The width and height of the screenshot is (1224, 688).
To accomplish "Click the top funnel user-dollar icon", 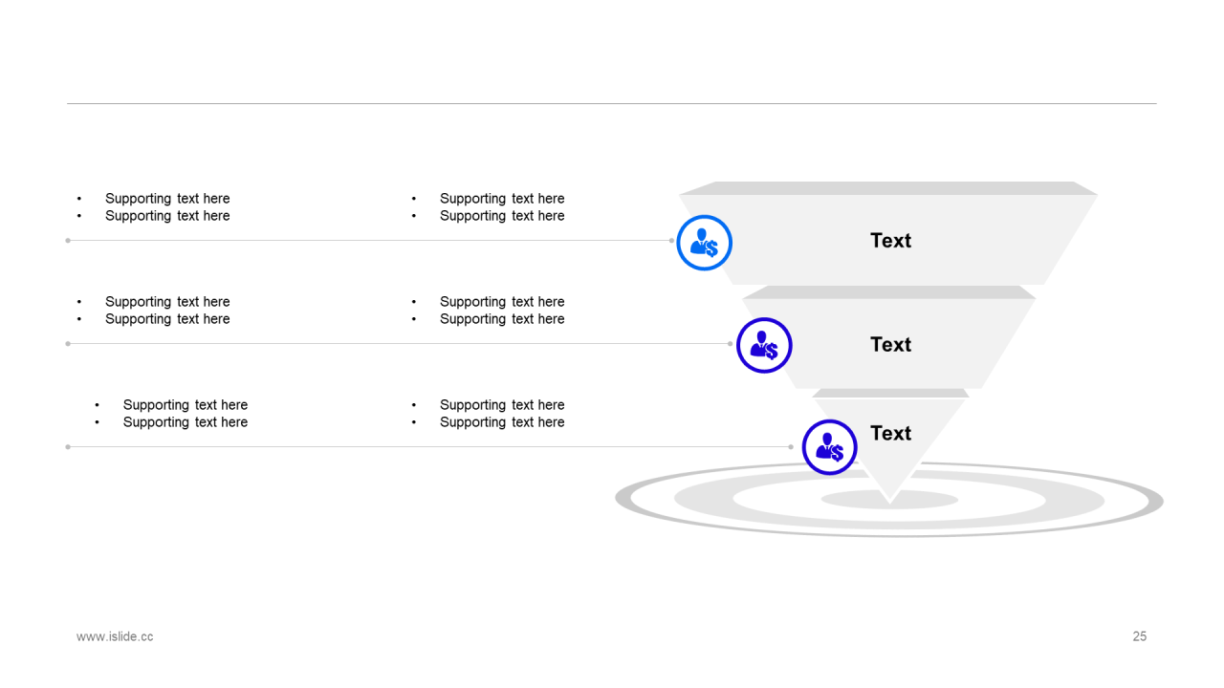I will (704, 243).
